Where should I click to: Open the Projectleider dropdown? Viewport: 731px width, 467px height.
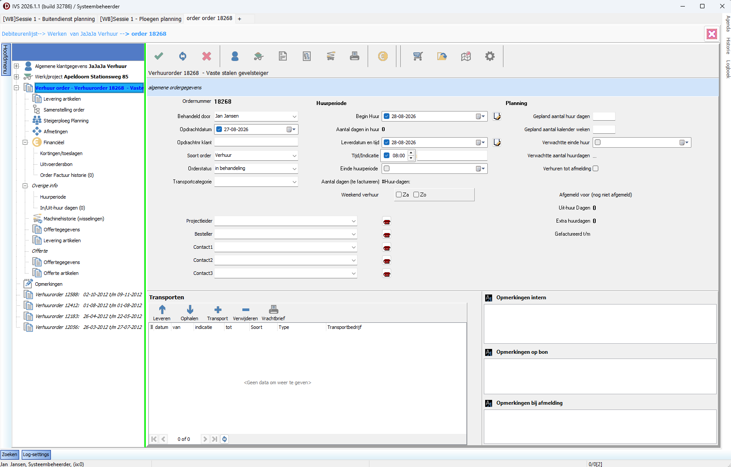coord(354,221)
